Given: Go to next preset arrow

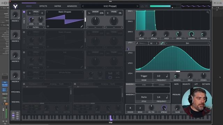Looking at the screenshot, I should tap(137, 6).
